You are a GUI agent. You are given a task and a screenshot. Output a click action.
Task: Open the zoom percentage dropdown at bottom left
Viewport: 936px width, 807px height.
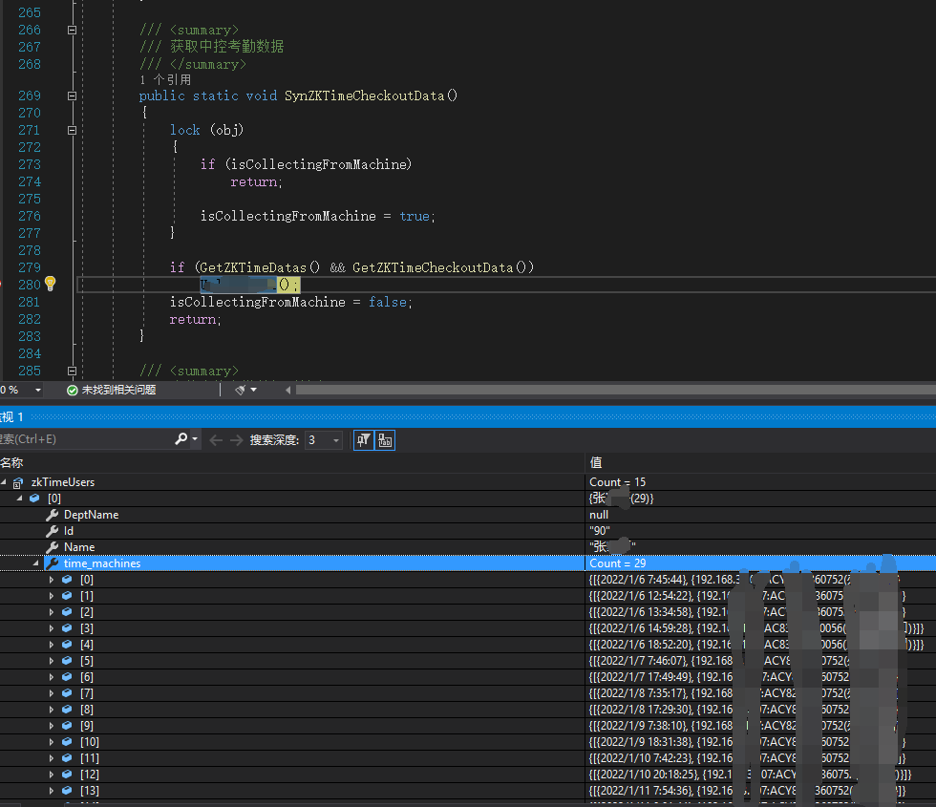38,389
